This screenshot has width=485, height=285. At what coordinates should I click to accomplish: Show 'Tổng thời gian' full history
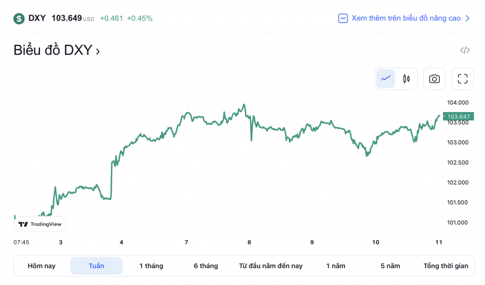[446, 266]
